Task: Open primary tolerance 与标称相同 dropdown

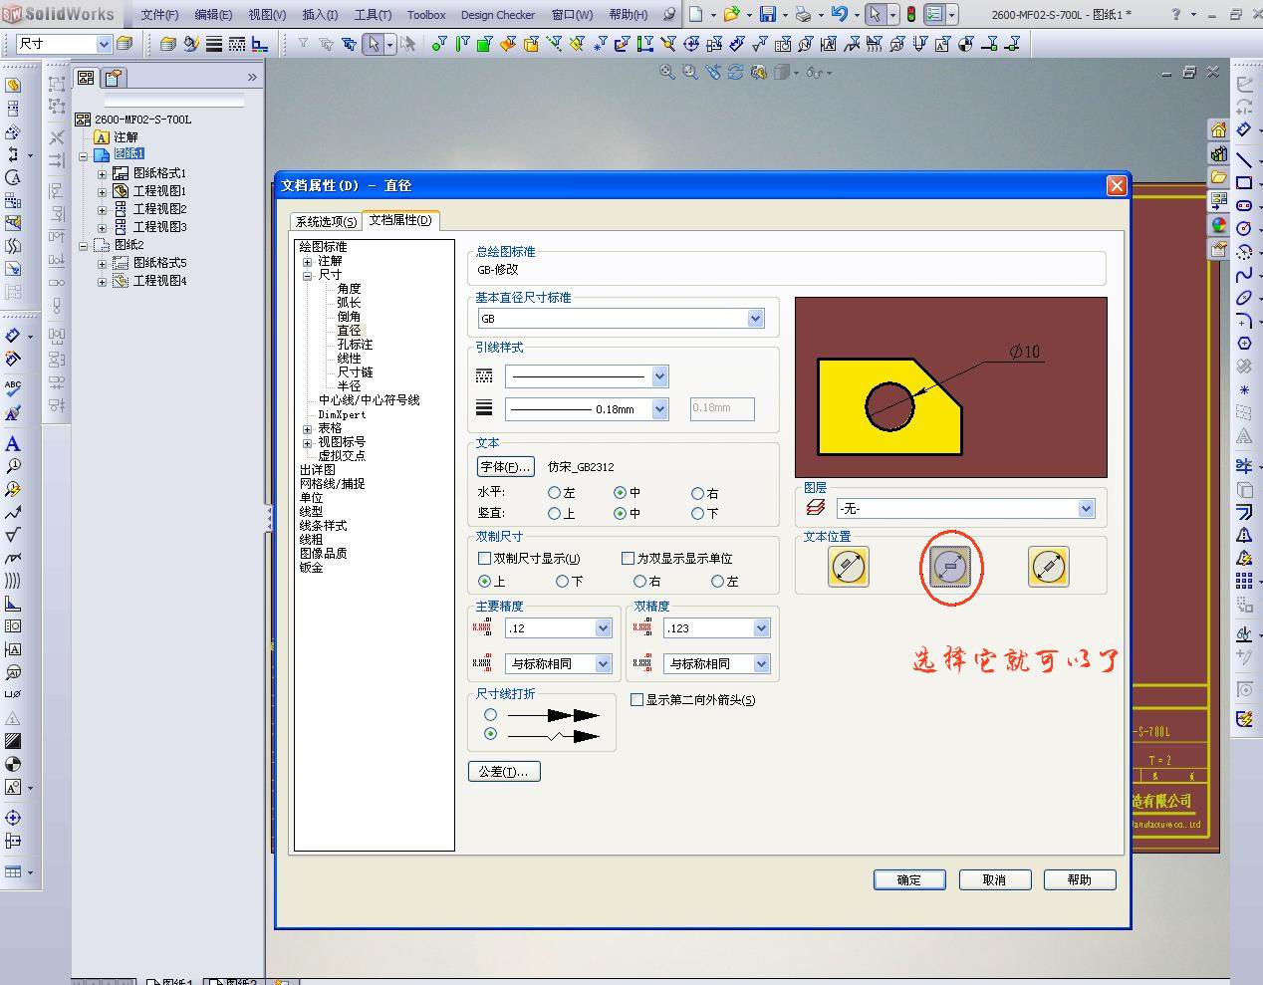Action: coord(603,664)
